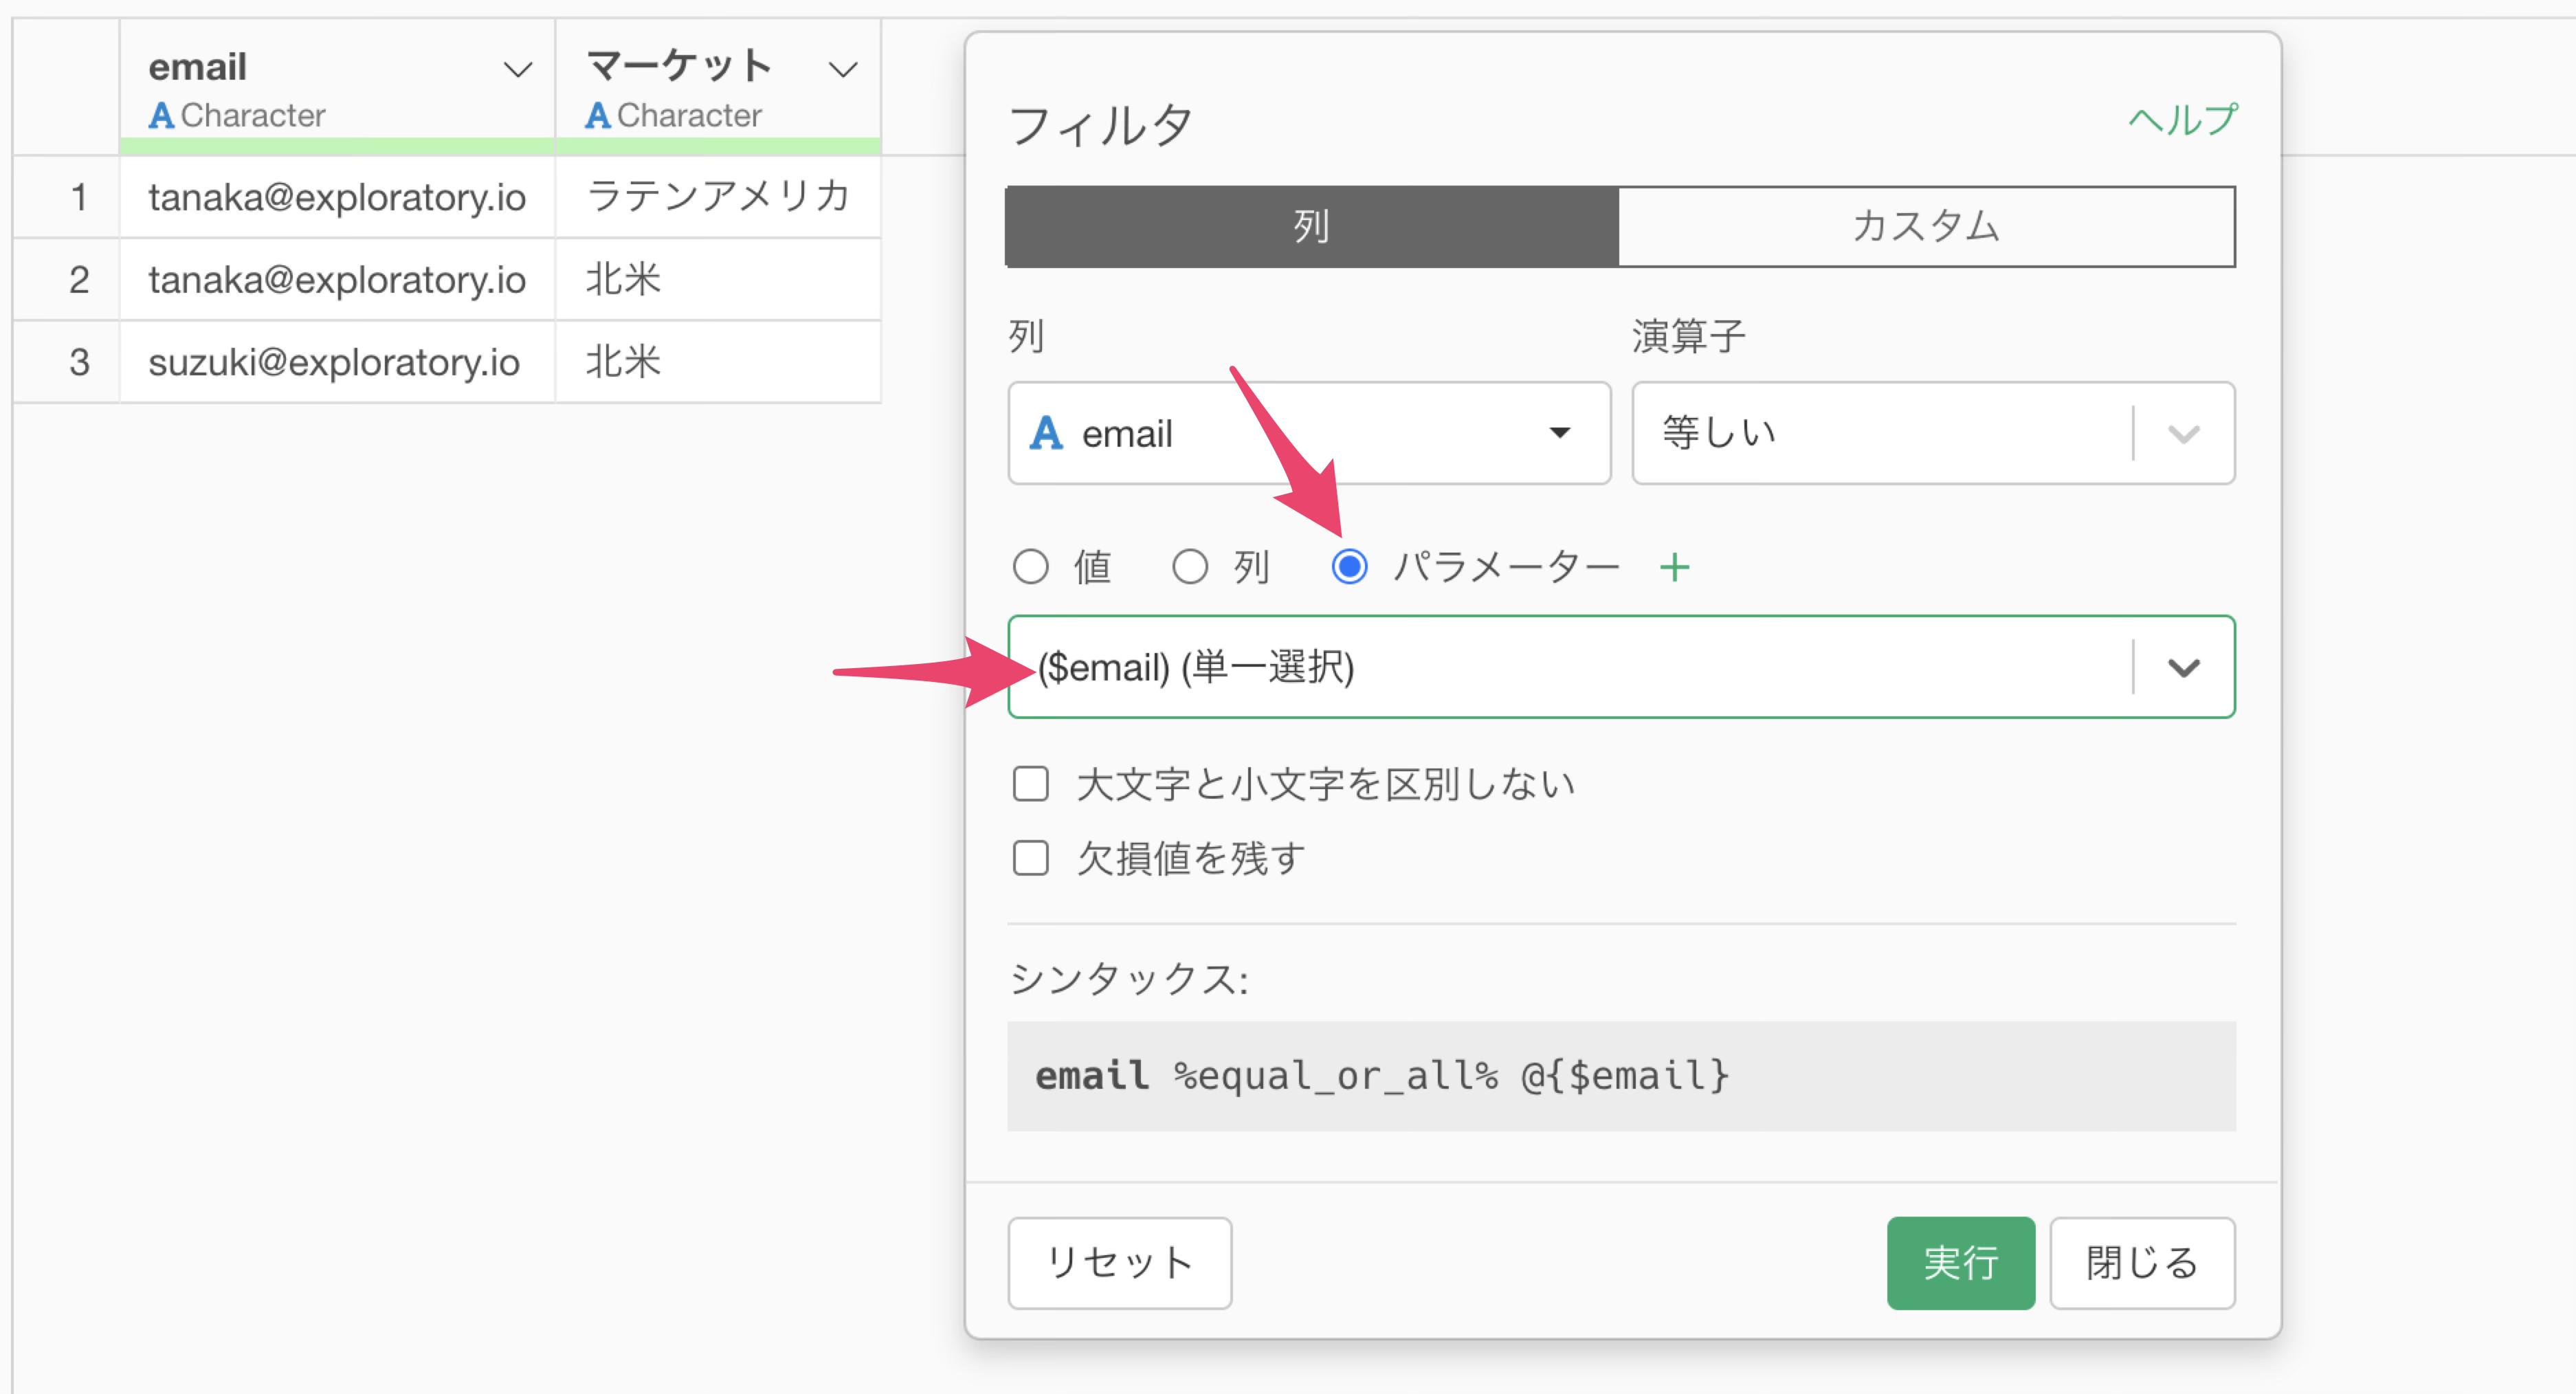
Task: Open マーケット column header menu chevron
Action: pyautogui.click(x=843, y=70)
